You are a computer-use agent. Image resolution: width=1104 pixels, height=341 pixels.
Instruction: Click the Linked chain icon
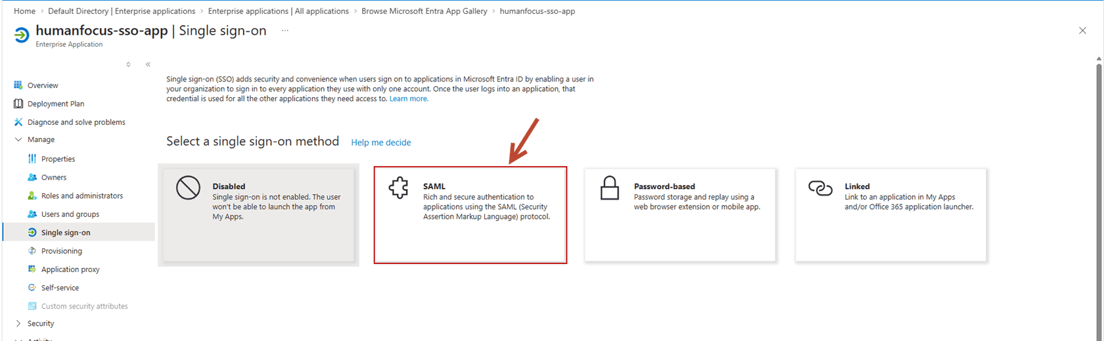click(x=820, y=189)
